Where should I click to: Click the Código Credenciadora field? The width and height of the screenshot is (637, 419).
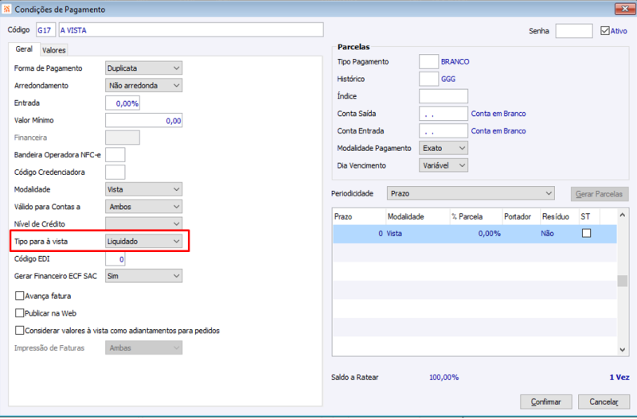(115, 172)
